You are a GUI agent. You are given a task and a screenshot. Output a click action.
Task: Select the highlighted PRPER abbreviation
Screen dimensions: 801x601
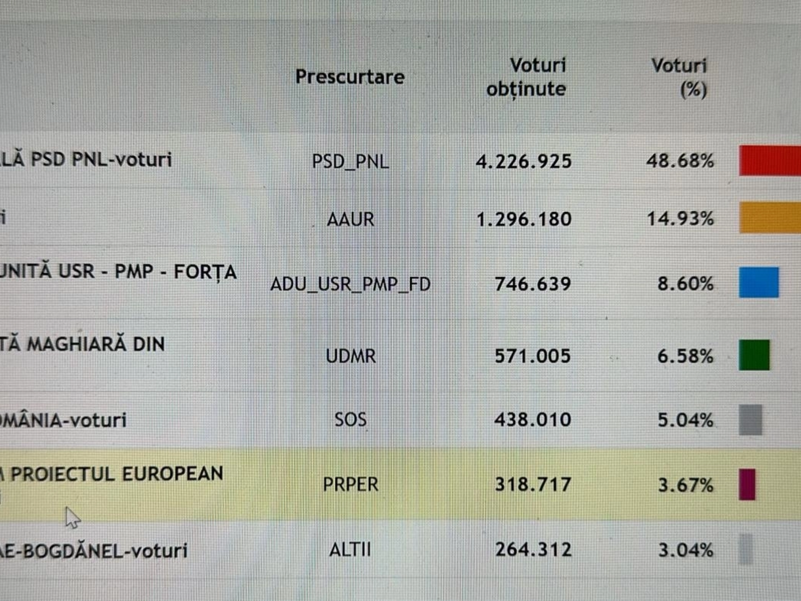[x=350, y=484]
